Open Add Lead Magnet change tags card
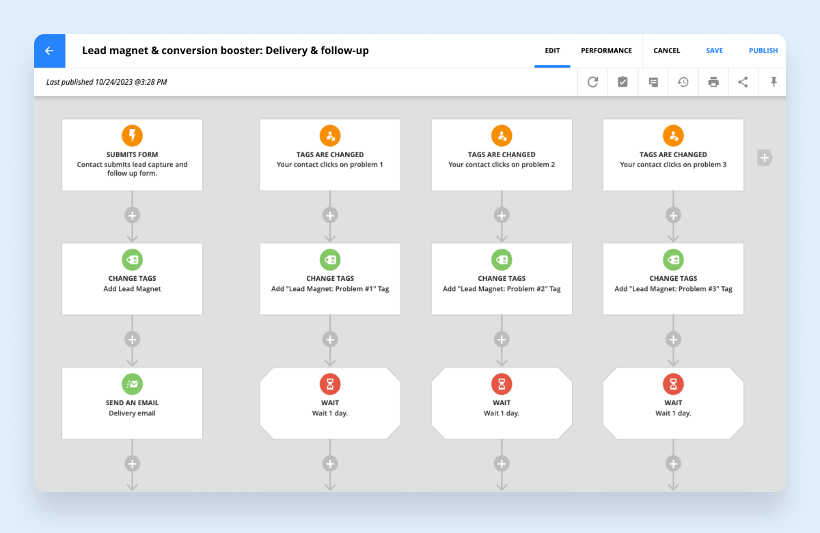The width and height of the screenshot is (820, 533). point(133,279)
